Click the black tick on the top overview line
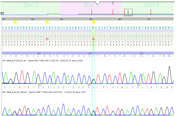The width and height of the screenshot is (179, 116). coord(113,3)
